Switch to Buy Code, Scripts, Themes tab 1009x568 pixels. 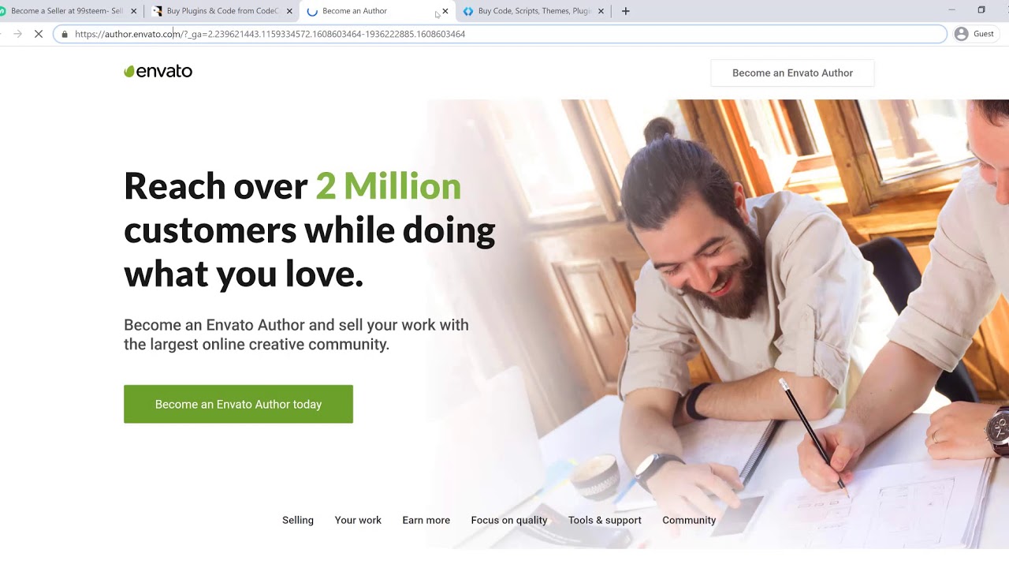(x=527, y=11)
